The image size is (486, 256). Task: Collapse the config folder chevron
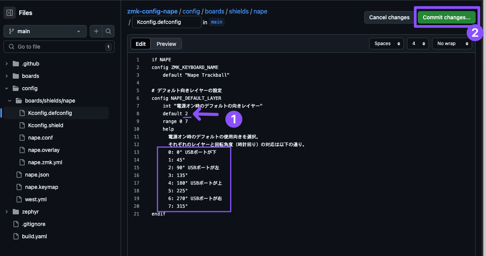(x=7, y=88)
